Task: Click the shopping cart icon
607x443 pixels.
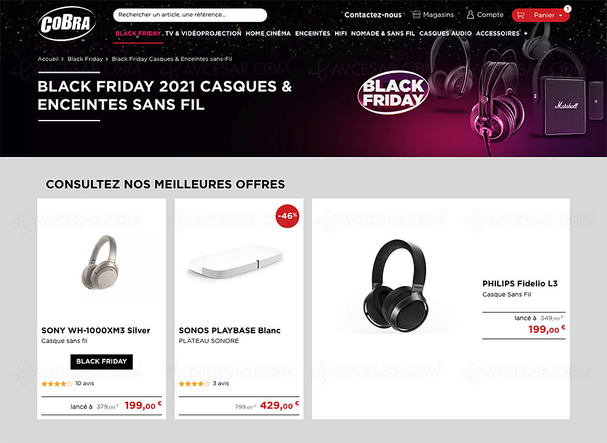Action: pos(521,15)
